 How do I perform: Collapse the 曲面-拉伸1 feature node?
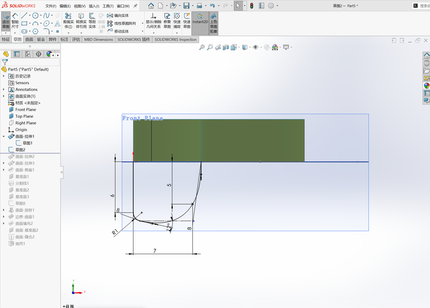tap(3, 137)
